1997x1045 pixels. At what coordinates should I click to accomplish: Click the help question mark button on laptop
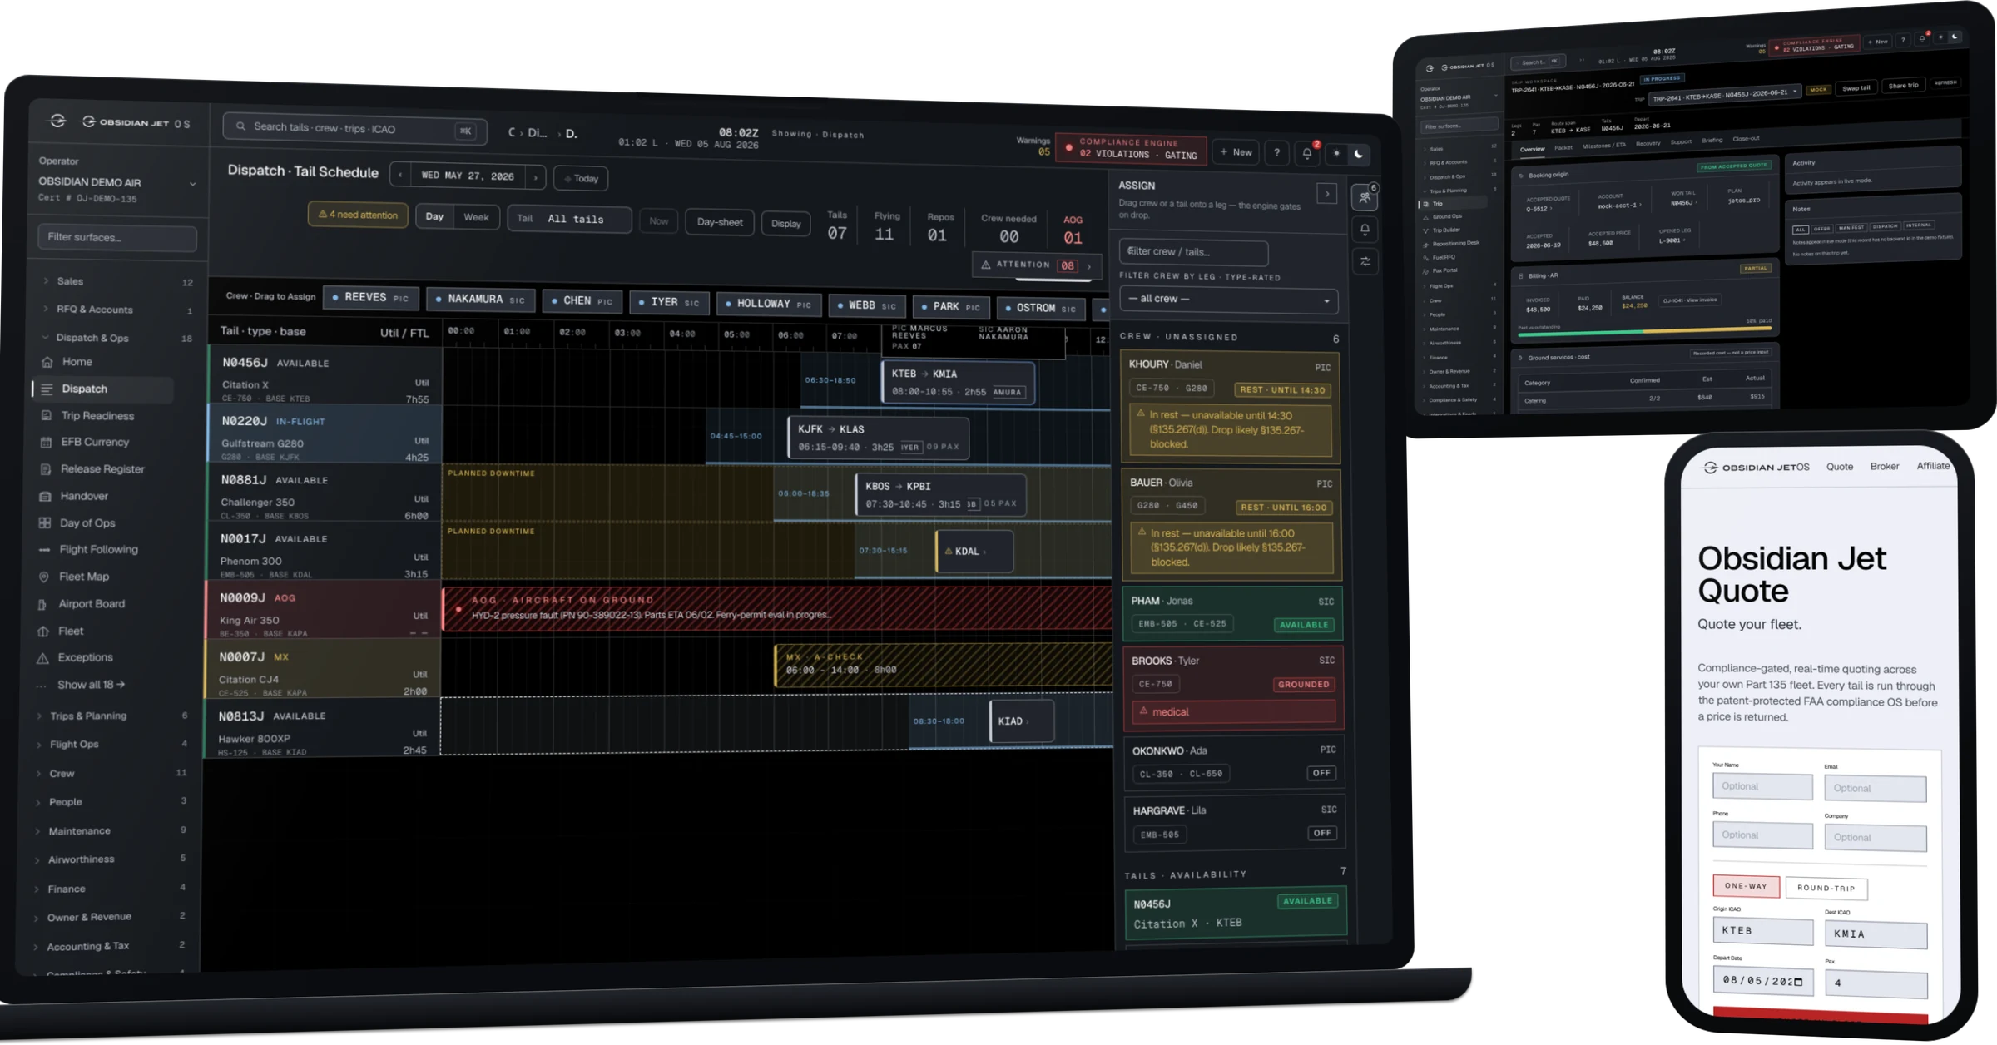coord(1277,152)
